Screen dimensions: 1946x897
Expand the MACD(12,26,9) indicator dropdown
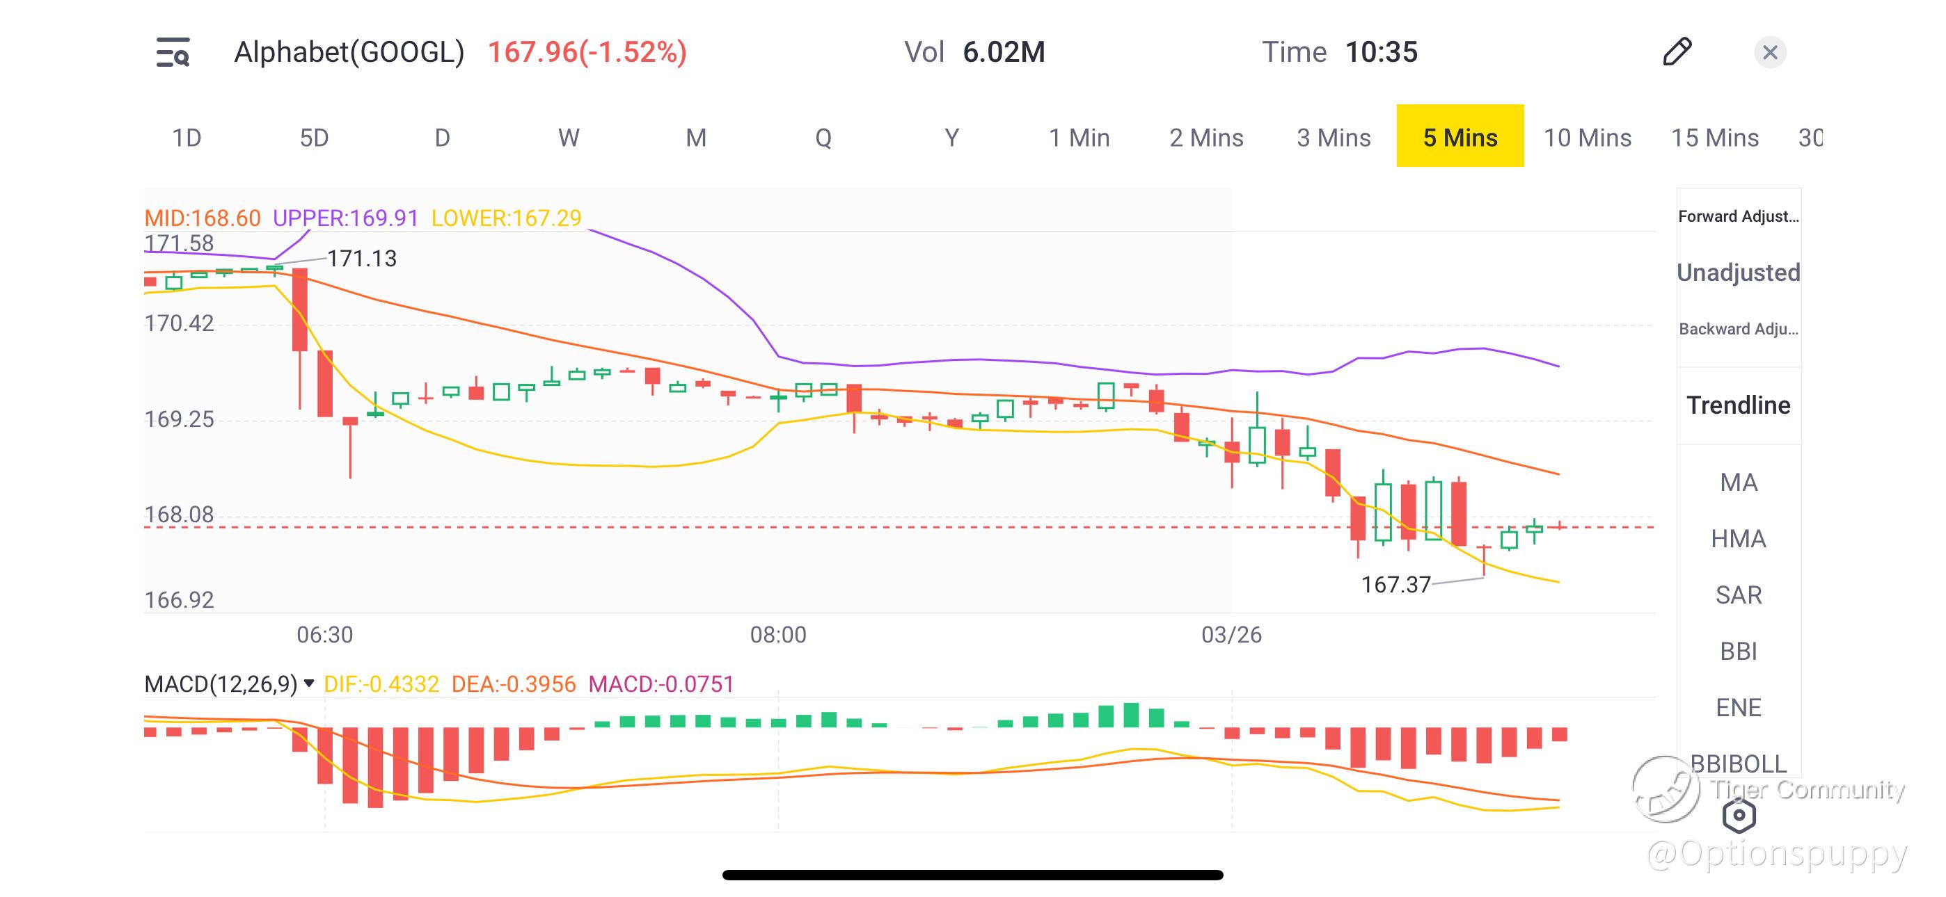tap(308, 684)
